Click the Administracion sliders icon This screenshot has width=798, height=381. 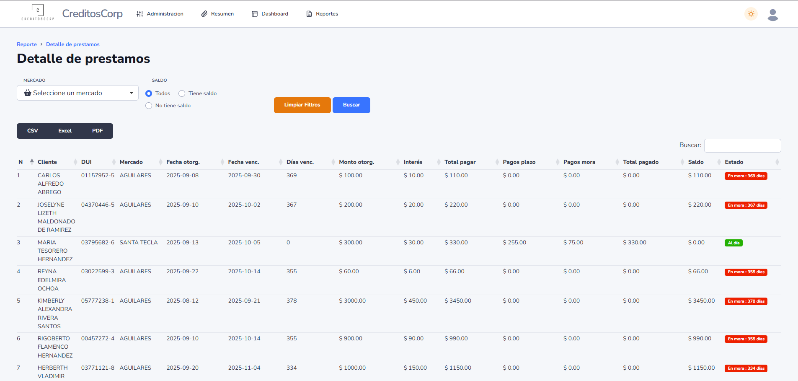[x=140, y=14]
